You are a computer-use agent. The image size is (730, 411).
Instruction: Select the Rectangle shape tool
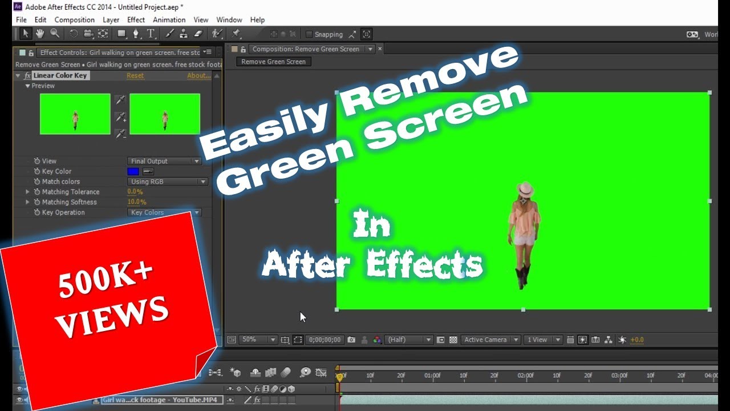121,34
